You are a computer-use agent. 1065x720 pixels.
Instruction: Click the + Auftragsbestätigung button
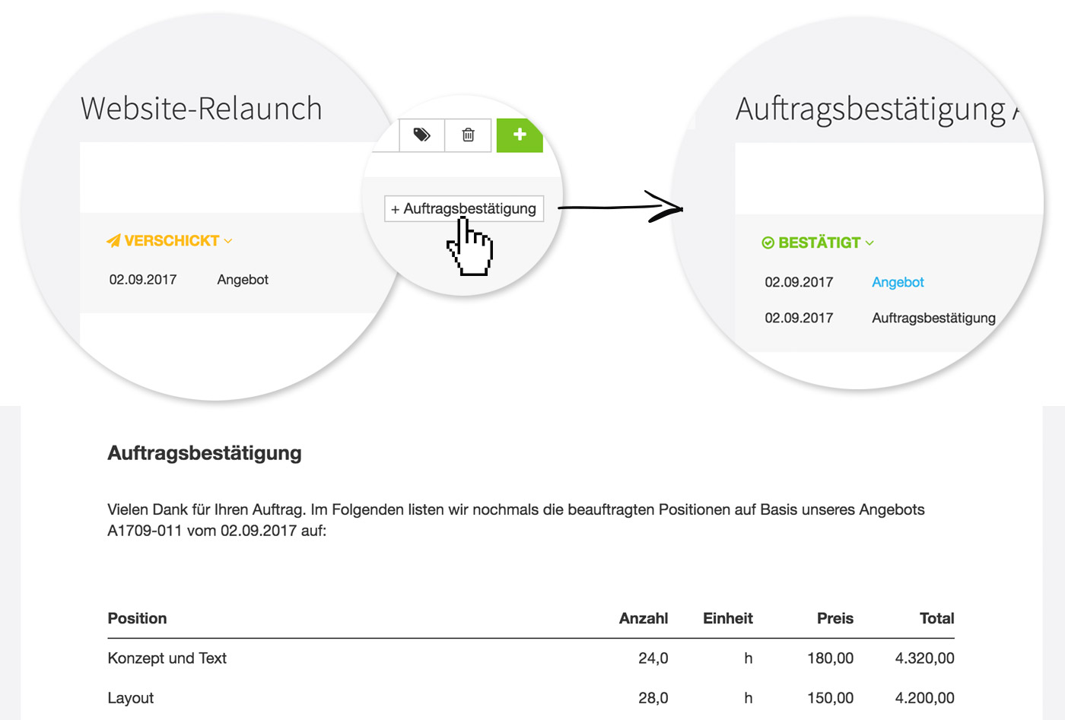pos(464,208)
